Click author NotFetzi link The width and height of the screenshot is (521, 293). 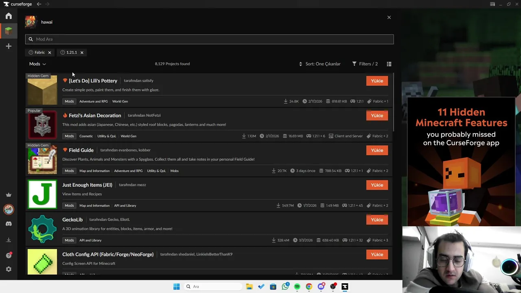[153, 116]
